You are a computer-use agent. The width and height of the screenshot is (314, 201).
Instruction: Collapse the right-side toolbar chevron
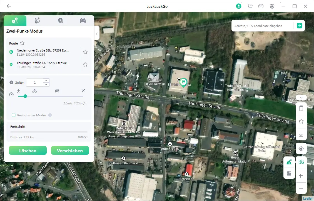coord(301,98)
